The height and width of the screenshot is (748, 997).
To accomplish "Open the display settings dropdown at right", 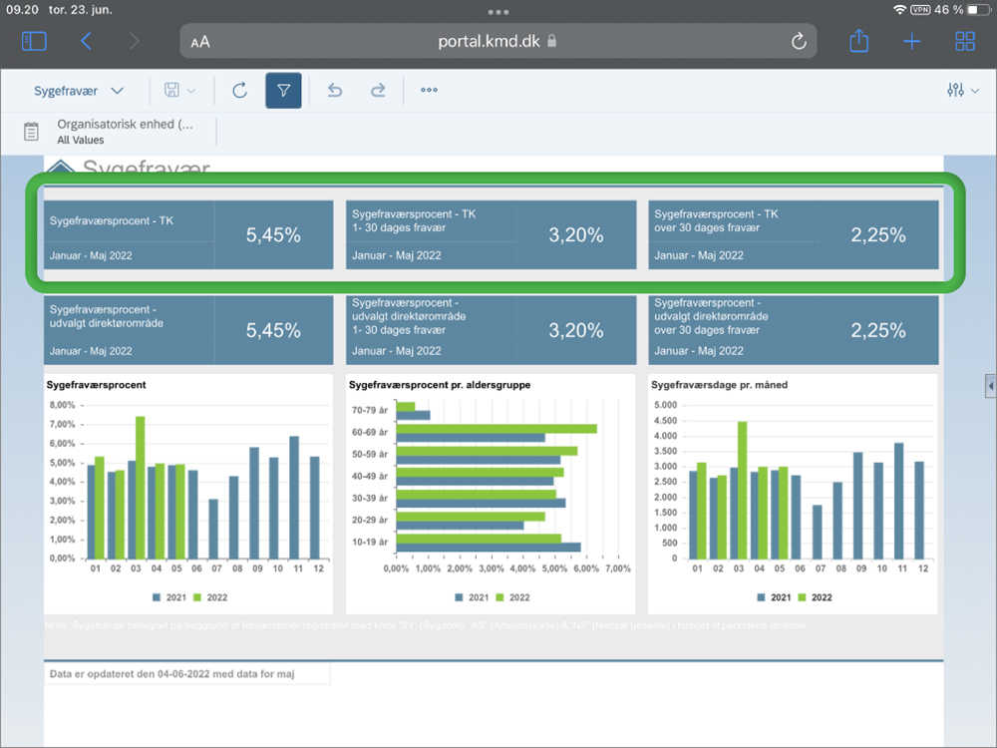I will pyautogui.click(x=962, y=91).
